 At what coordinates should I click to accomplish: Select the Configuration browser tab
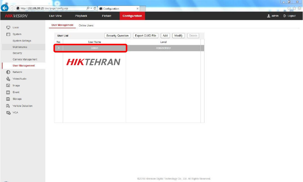point(119,8)
